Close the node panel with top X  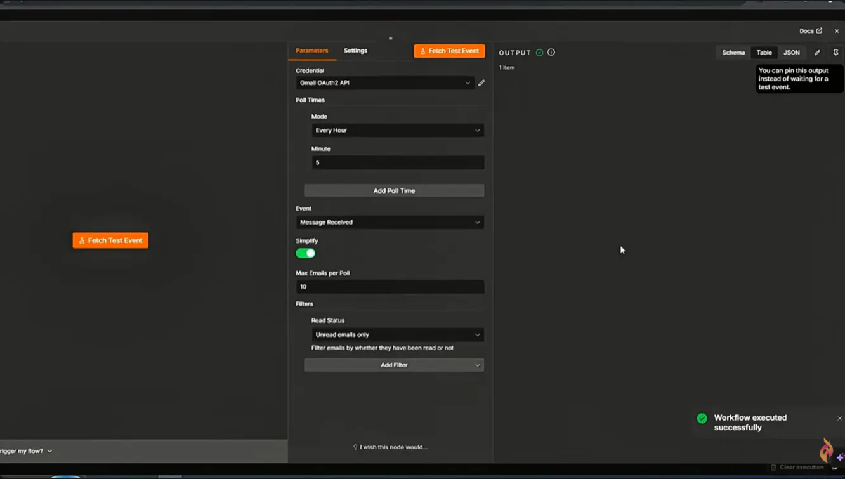[x=837, y=31]
